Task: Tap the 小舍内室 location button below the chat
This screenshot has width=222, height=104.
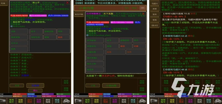Action: tap(111, 86)
